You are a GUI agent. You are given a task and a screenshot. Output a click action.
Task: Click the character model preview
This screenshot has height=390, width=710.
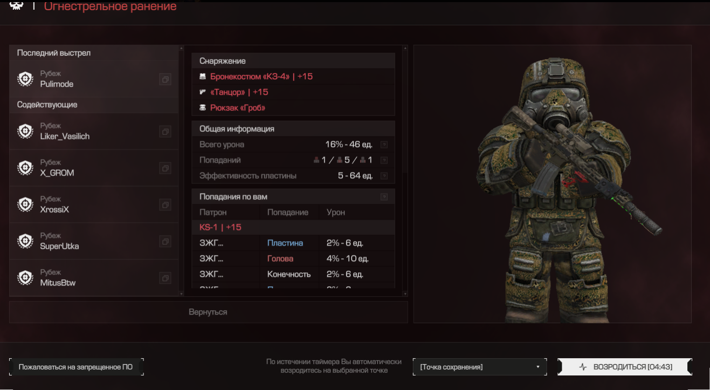pyautogui.click(x=552, y=184)
